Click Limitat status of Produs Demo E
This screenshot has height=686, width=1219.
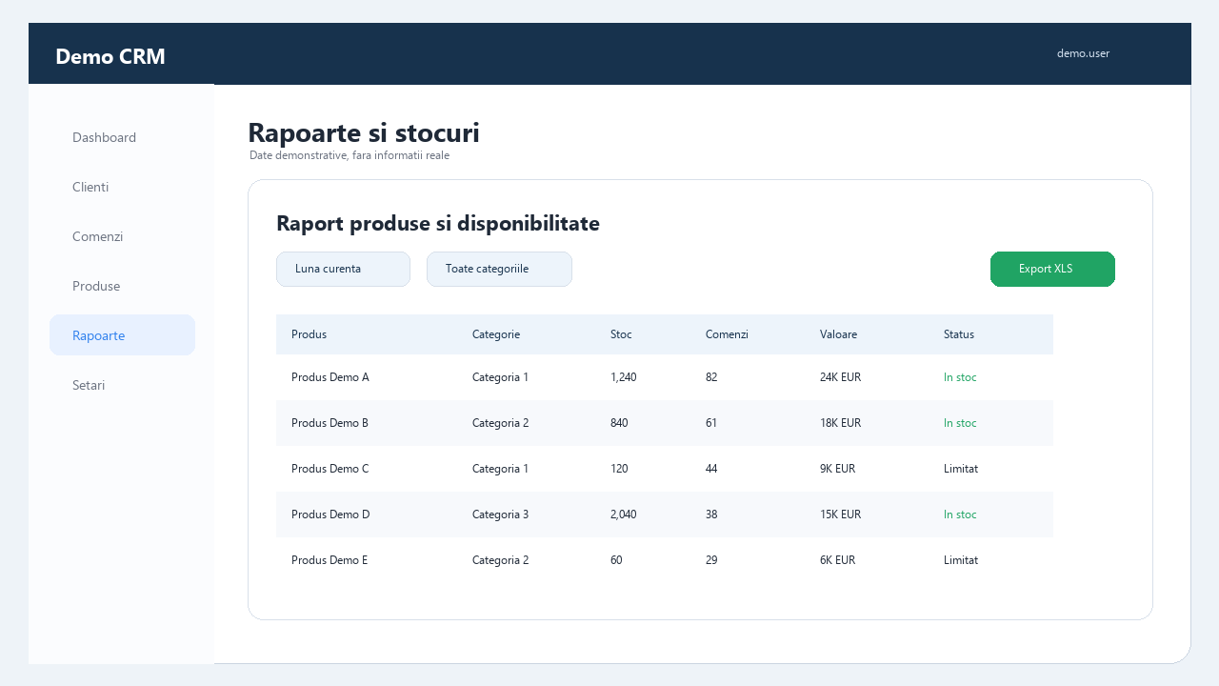coord(961,560)
